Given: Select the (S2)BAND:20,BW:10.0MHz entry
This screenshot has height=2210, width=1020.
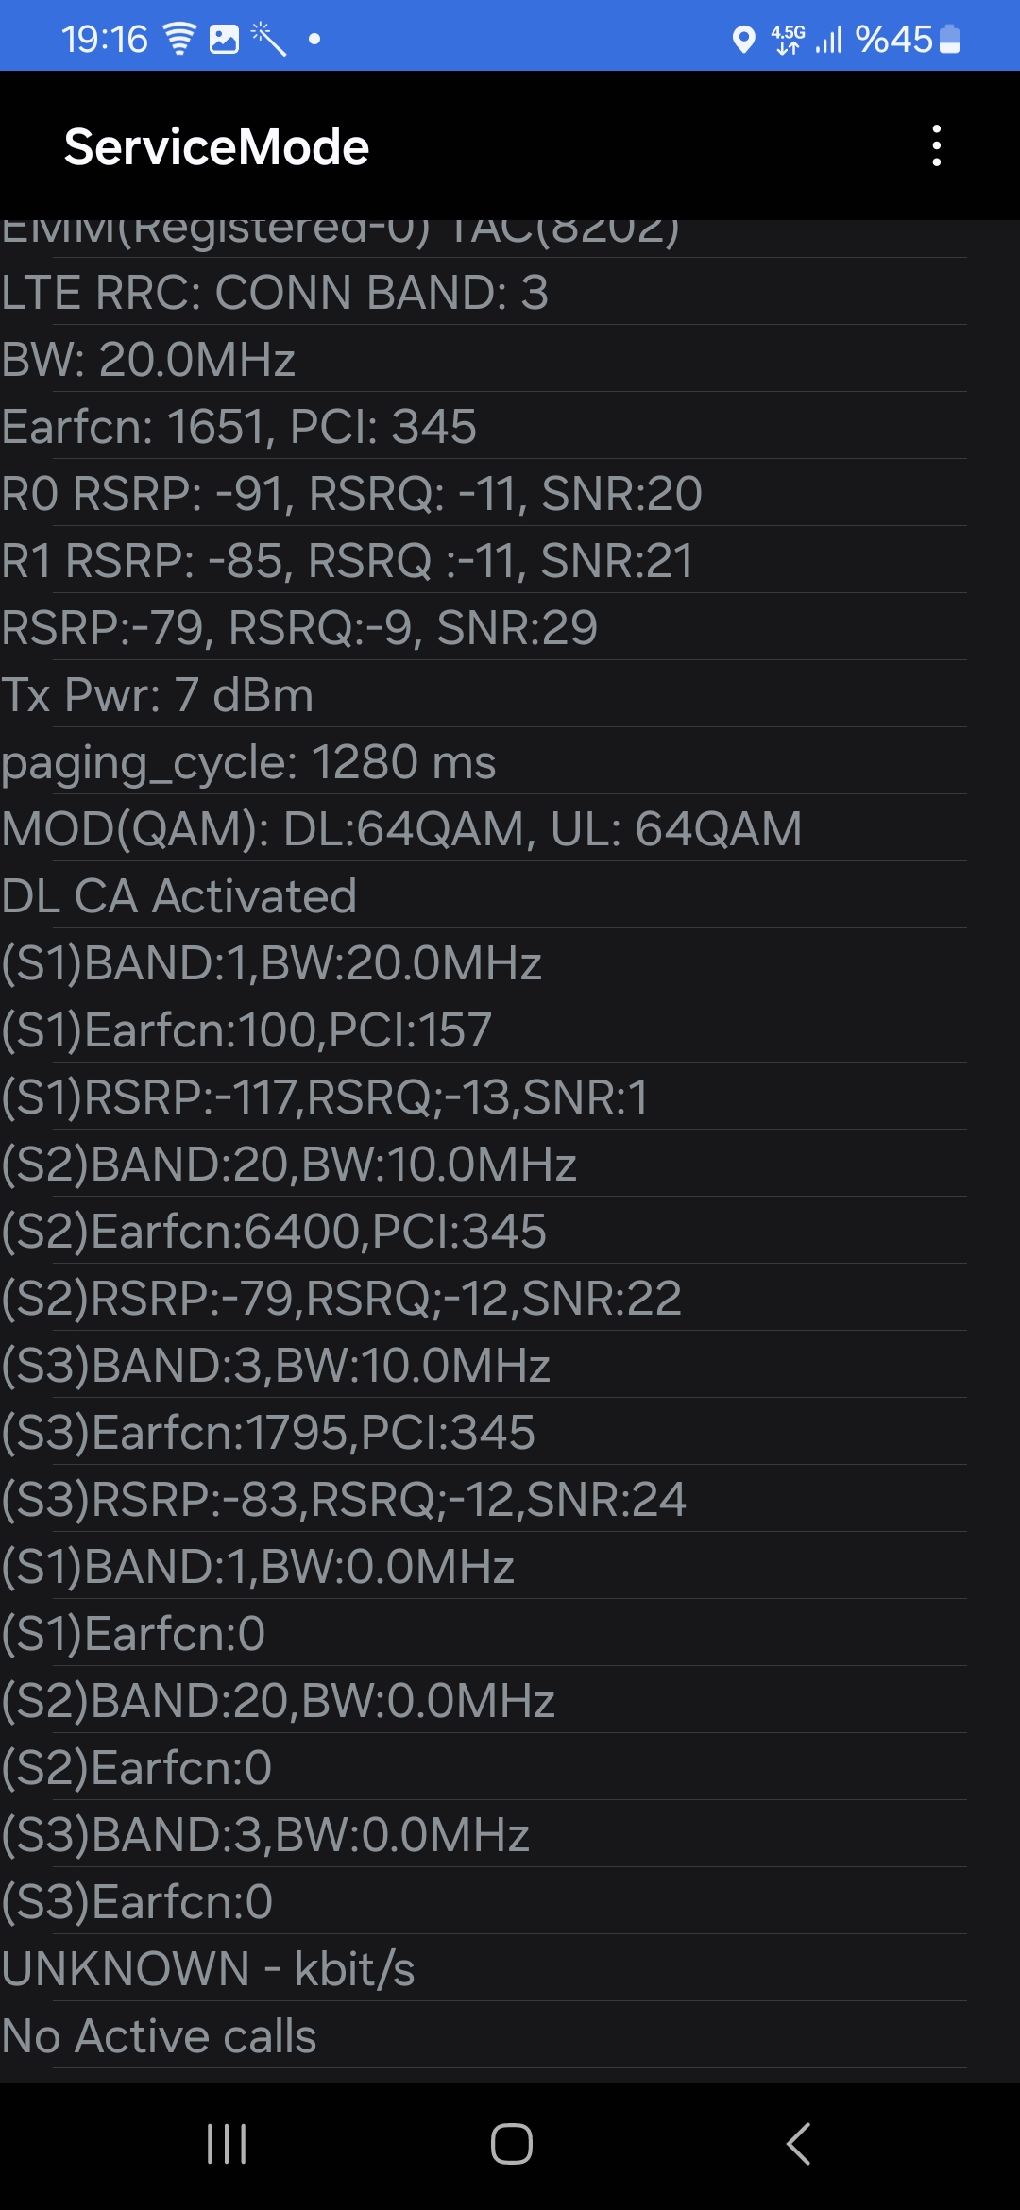Looking at the screenshot, I should click(x=484, y=1164).
